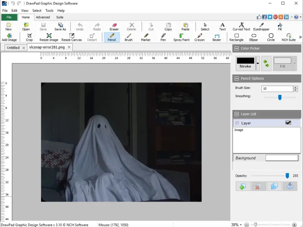Screen dimensions: 303x227
Task: Choose the Marker tool
Action: point(146,37)
